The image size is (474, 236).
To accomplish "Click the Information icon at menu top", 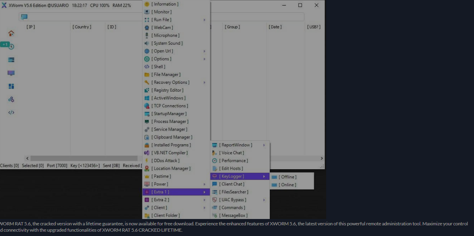I will (x=147, y=4).
